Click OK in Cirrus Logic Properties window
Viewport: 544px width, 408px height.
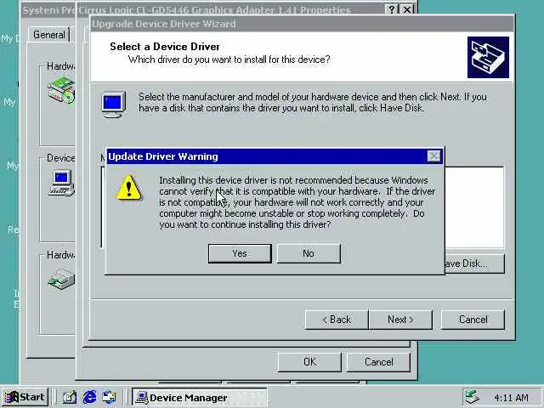(309, 362)
